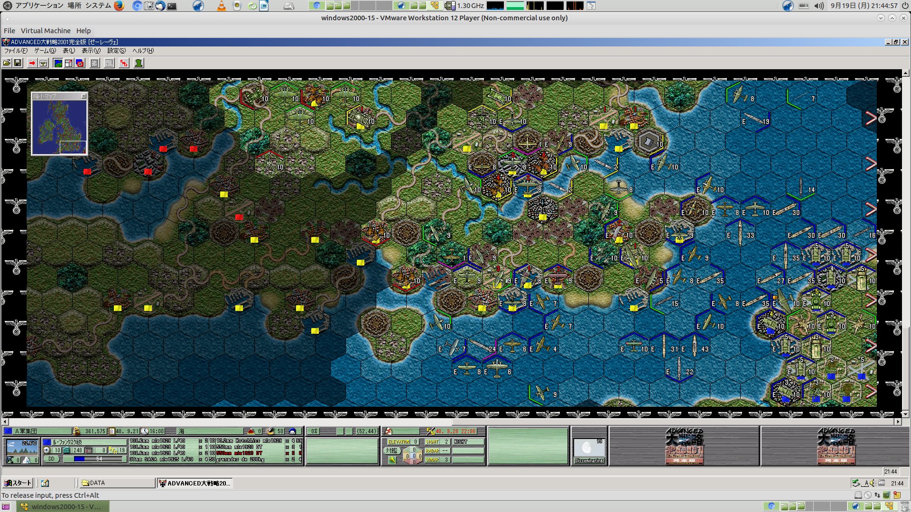The width and height of the screenshot is (911, 512).
Task: Open the grid table toolbar icon
Action: (x=94, y=63)
